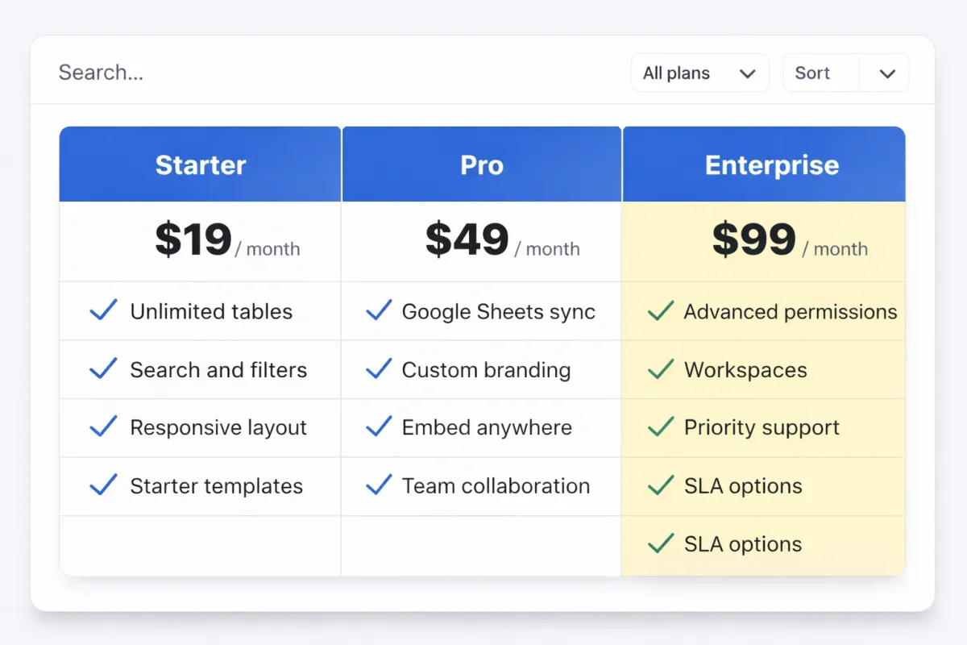Select the Enterprise plan header
The height and width of the screenshot is (645, 967).
771,165
